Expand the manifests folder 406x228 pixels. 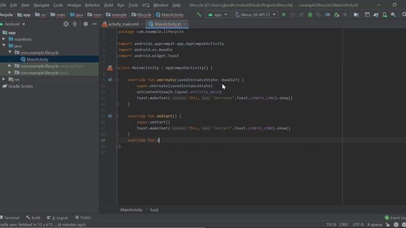point(4,39)
